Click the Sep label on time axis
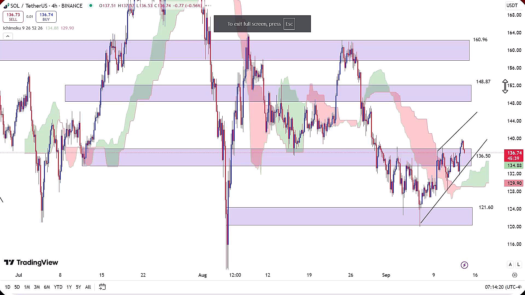 (386, 275)
